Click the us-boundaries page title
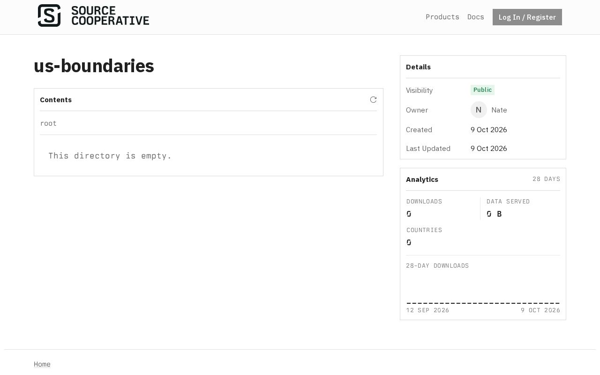 click(x=94, y=66)
